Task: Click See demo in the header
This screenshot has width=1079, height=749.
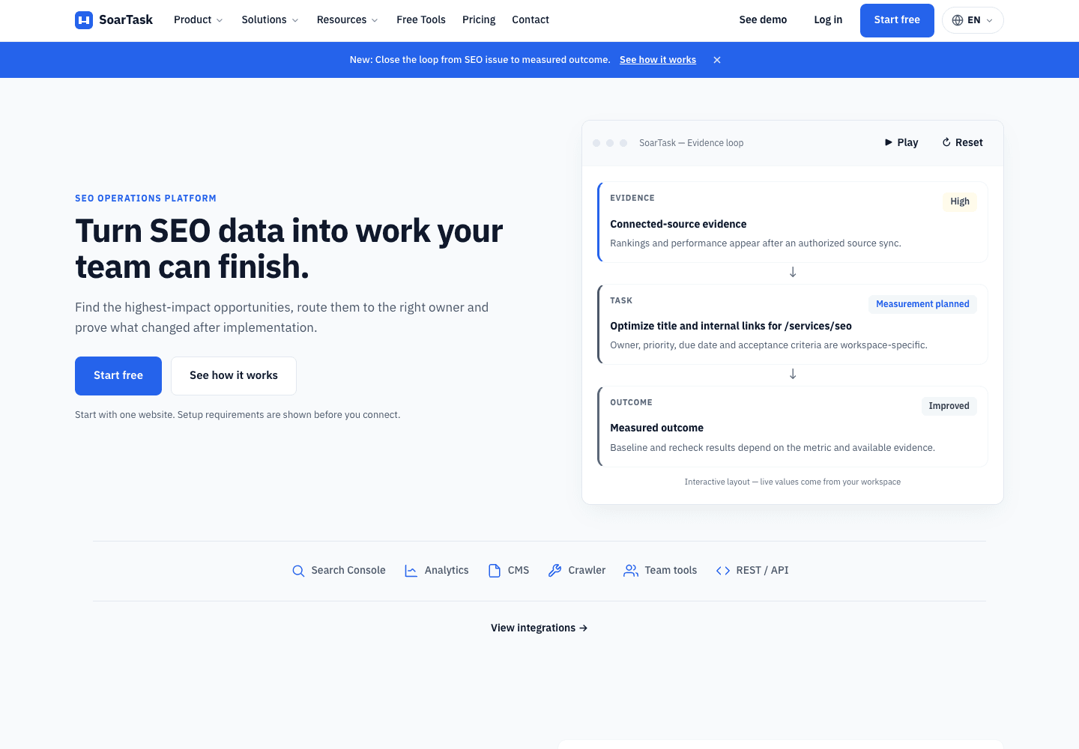Action: pos(763,20)
